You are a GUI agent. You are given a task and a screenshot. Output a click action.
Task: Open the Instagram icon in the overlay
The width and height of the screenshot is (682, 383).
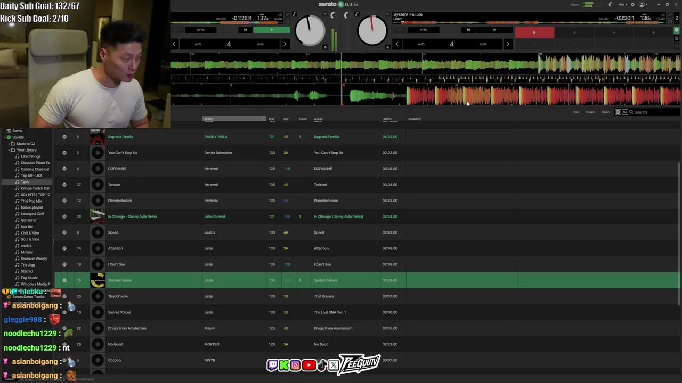point(295,365)
